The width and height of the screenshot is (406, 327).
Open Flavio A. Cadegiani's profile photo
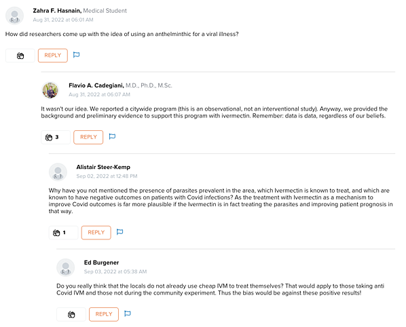(50, 90)
